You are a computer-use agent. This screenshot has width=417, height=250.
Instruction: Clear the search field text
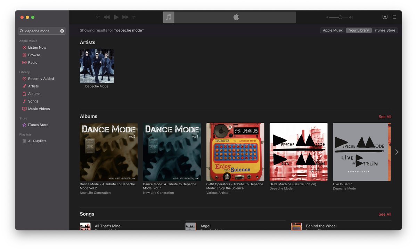62,31
